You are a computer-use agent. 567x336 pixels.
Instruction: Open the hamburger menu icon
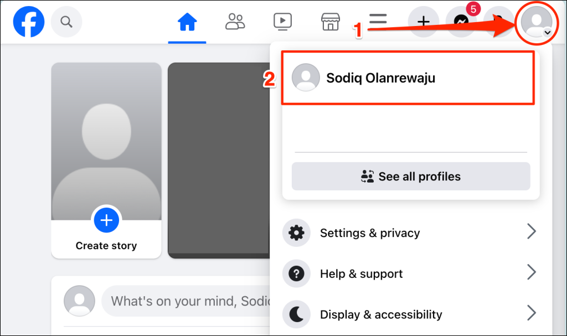click(x=378, y=20)
